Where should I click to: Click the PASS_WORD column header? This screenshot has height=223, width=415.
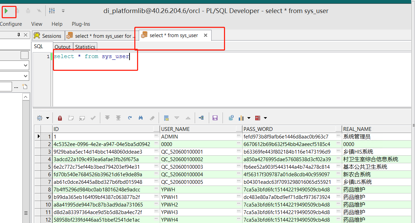coord(292,129)
